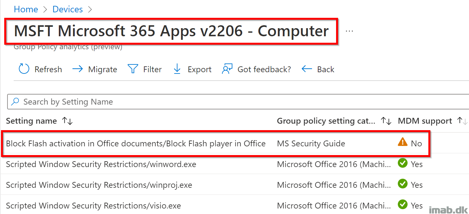Image resolution: width=469 pixels, height=214 pixels.
Task: Go to the Devices breadcrumb
Action: (x=68, y=9)
